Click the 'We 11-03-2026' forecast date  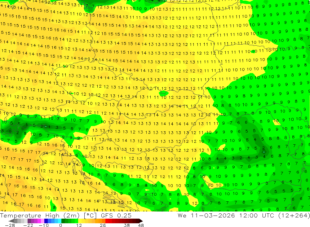[x=206, y=216]
